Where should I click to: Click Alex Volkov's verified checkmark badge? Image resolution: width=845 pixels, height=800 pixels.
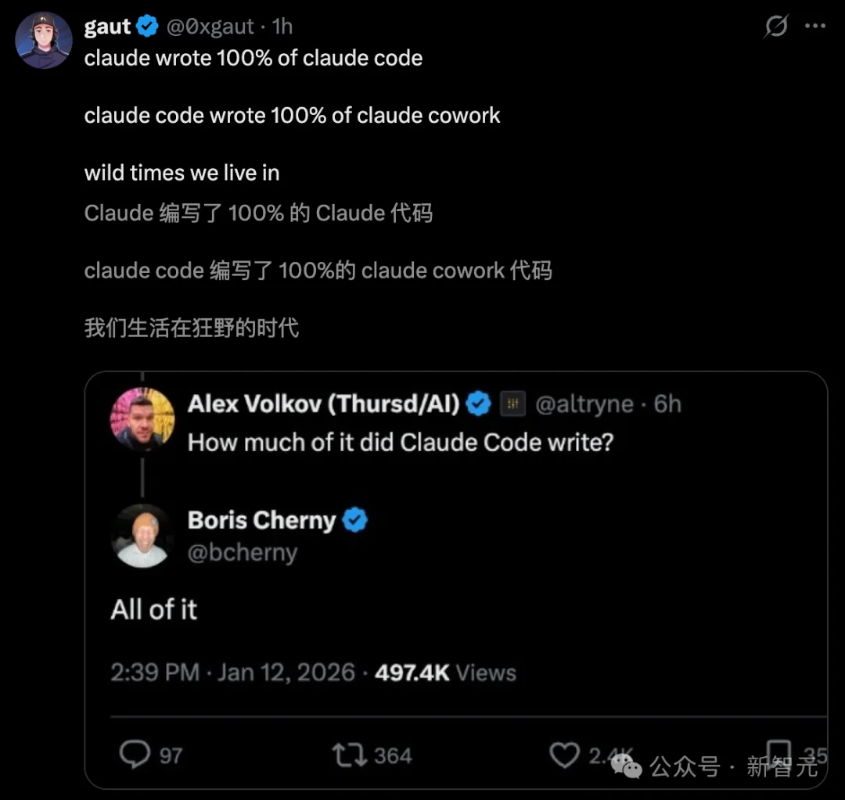click(479, 404)
